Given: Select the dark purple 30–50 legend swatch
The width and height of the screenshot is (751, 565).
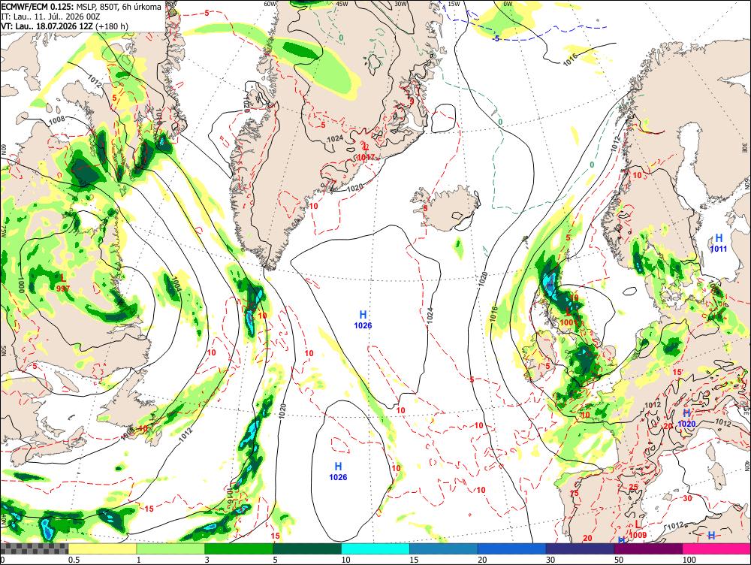Looking at the screenshot, I should [x=580, y=548].
